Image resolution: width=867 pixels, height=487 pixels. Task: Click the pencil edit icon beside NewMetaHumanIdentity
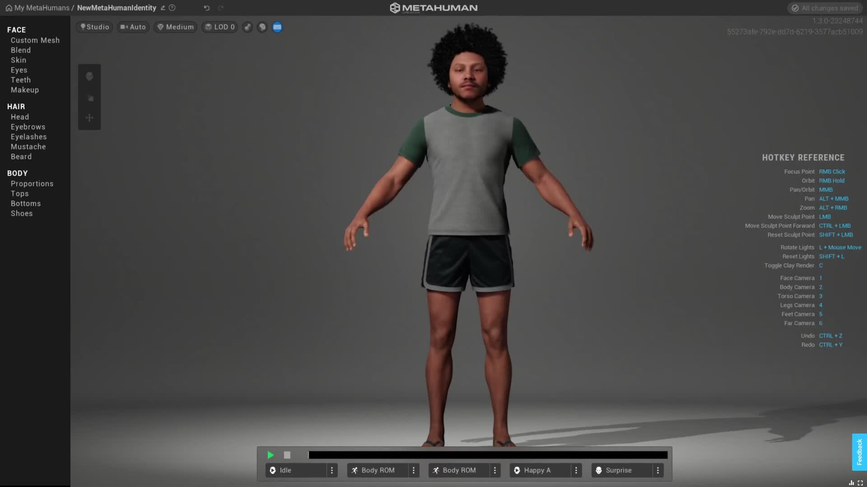click(x=163, y=8)
